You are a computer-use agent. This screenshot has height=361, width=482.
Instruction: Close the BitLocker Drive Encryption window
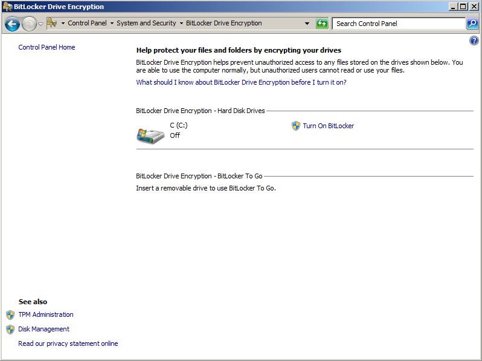click(x=474, y=7)
